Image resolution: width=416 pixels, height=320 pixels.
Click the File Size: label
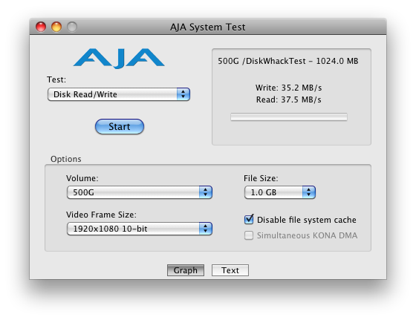(261, 178)
